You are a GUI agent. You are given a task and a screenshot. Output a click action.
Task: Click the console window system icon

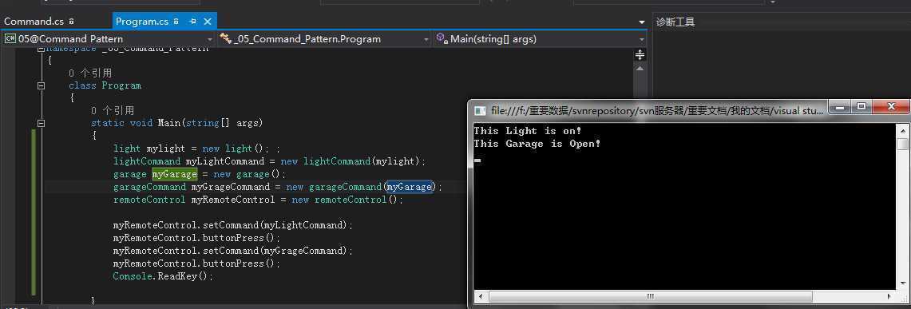coord(480,110)
